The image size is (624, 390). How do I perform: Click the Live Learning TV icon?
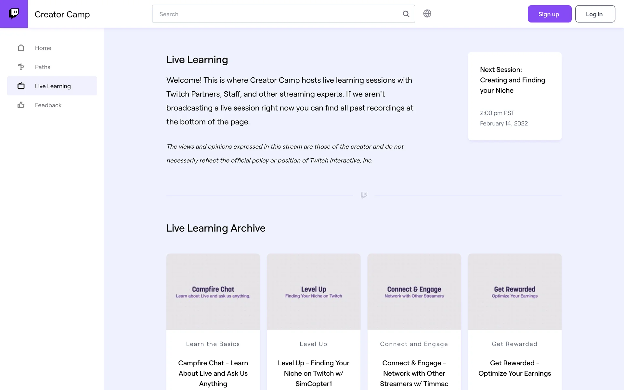[x=21, y=86]
